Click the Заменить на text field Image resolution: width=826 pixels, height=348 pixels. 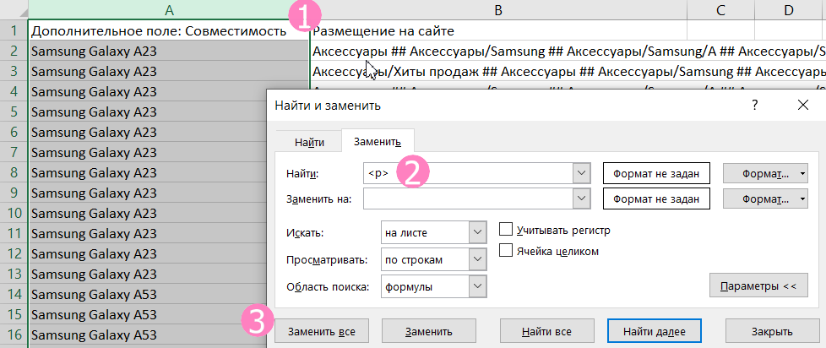(468, 199)
